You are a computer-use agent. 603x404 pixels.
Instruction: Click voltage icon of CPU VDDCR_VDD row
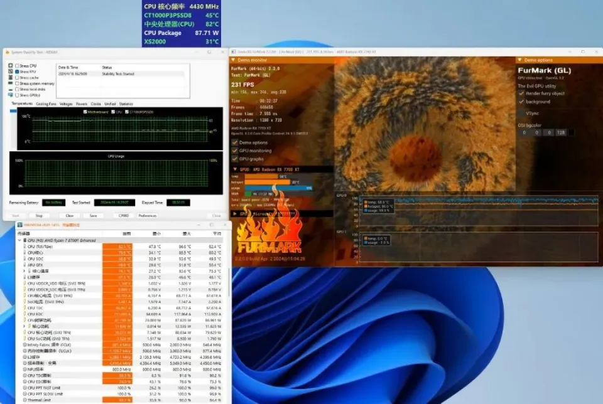[x=25, y=284]
